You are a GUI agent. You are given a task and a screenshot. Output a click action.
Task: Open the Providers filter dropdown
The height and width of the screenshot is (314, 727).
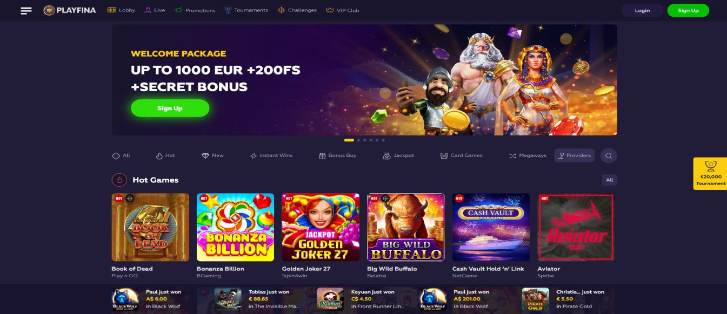(574, 155)
